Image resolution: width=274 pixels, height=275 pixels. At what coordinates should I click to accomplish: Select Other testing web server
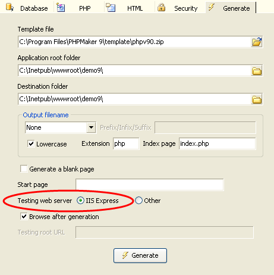pyautogui.click(x=138, y=201)
